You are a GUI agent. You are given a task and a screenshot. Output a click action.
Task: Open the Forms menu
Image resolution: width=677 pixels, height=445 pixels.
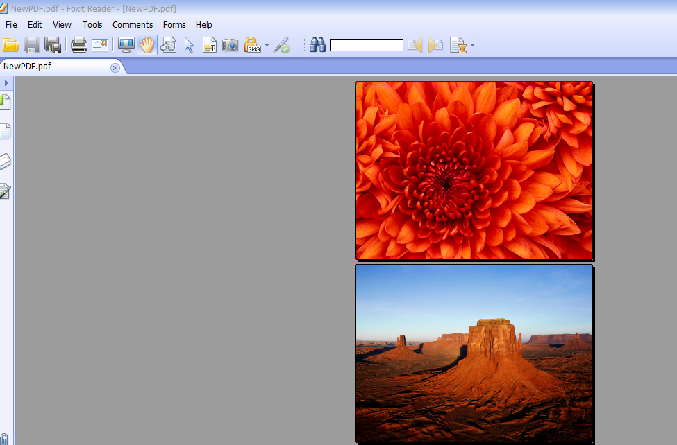click(x=174, y=24)
